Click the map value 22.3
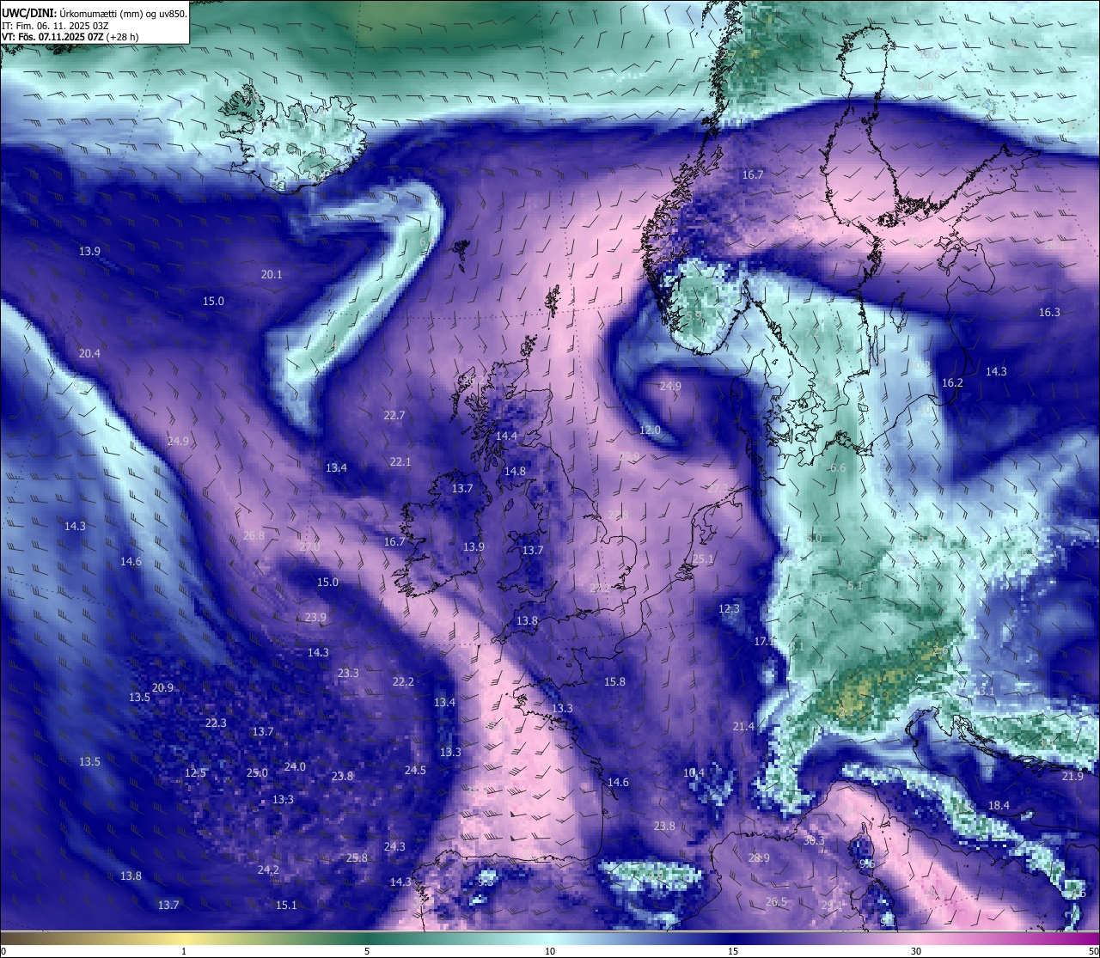Image resolution: width=1100 pixels, height=958 pixels. click(x=216, y=723)
